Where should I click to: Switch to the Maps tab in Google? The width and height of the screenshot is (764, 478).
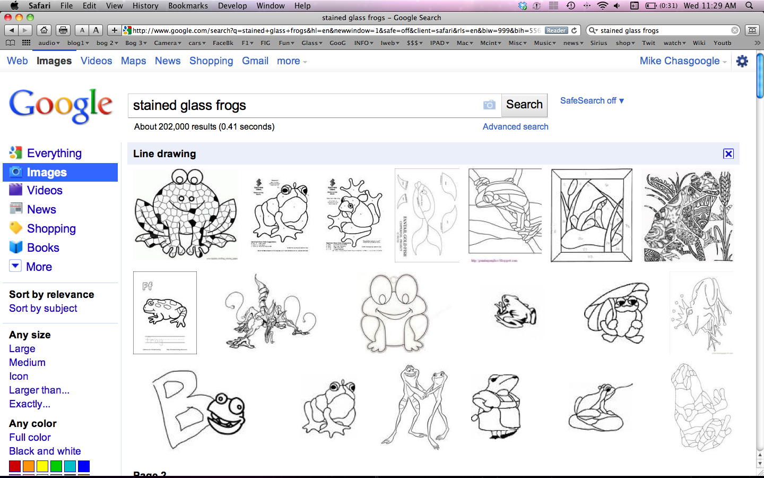coord(134,61)
